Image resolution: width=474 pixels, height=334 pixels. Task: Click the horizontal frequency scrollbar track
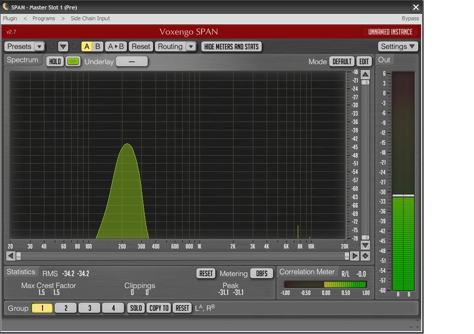coord(183,256)
